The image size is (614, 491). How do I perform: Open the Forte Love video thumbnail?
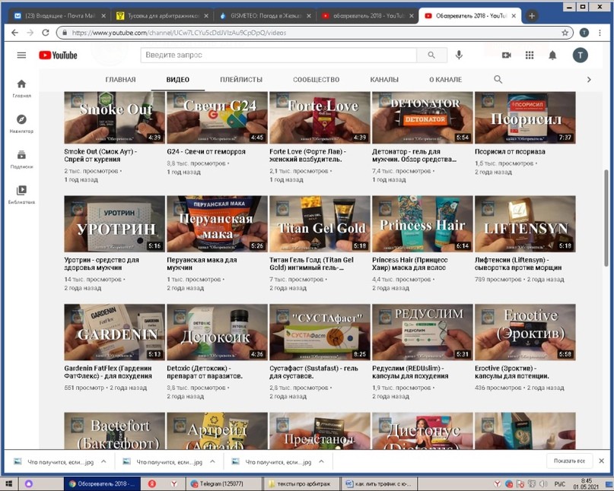tap(320, 118)
